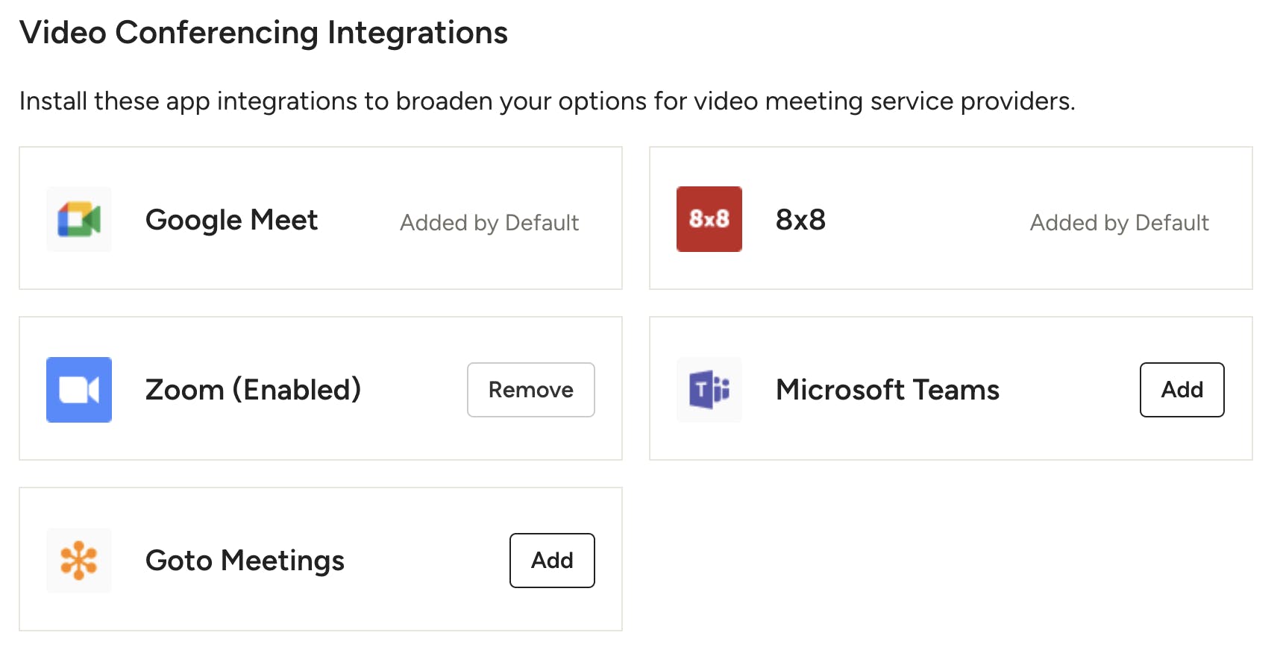Click the Microsoft Teams name text

pyautogui.click(x=888, y=390)
